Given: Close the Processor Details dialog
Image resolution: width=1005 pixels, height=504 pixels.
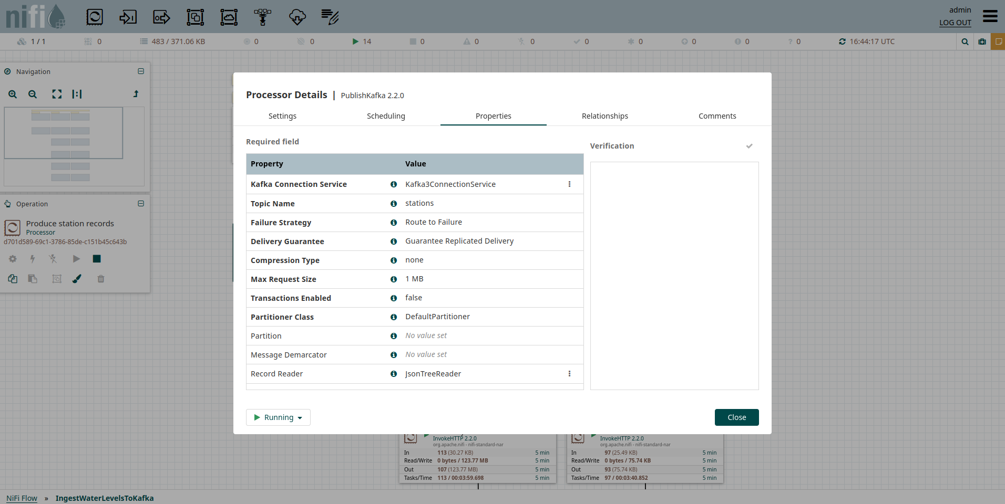Looking at the screenshot, I should click(736, 417).
